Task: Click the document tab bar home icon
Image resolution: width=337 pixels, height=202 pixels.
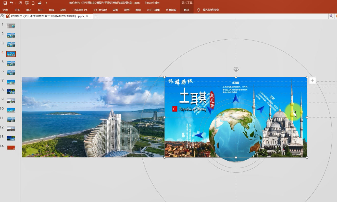Action: click(x=2, y=16)
